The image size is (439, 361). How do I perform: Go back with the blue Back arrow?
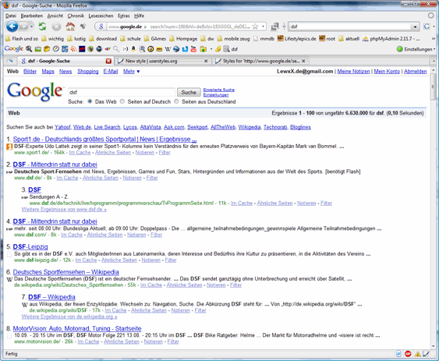(x=12, y=27)
